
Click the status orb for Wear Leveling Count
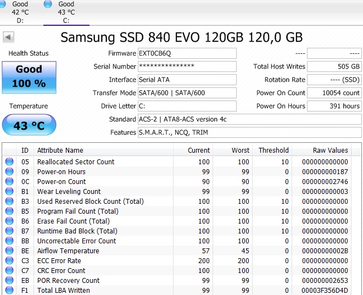point(9,191)
